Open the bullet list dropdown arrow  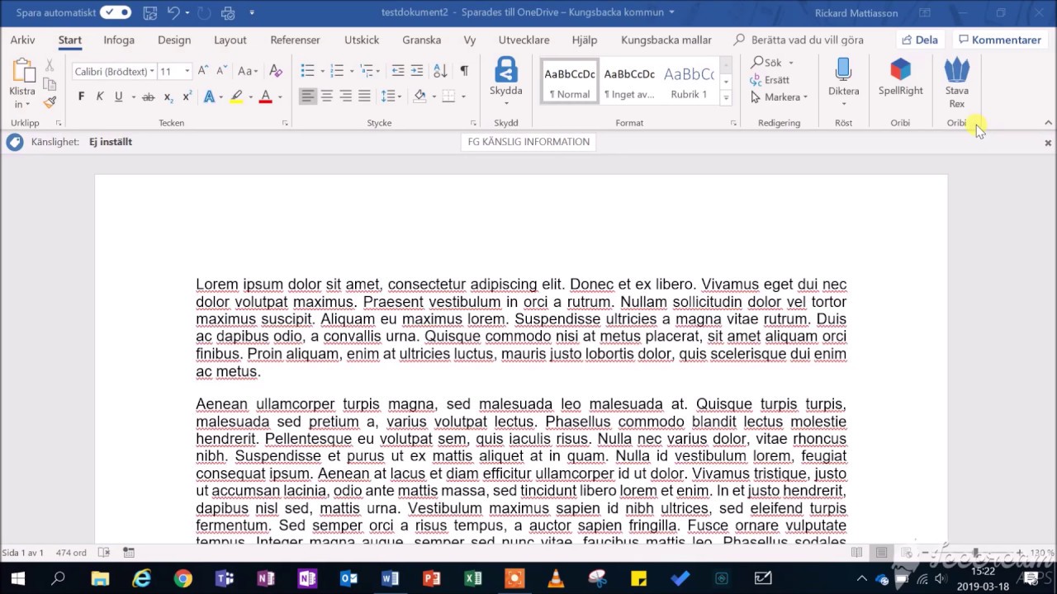click(x=321, y=72)
